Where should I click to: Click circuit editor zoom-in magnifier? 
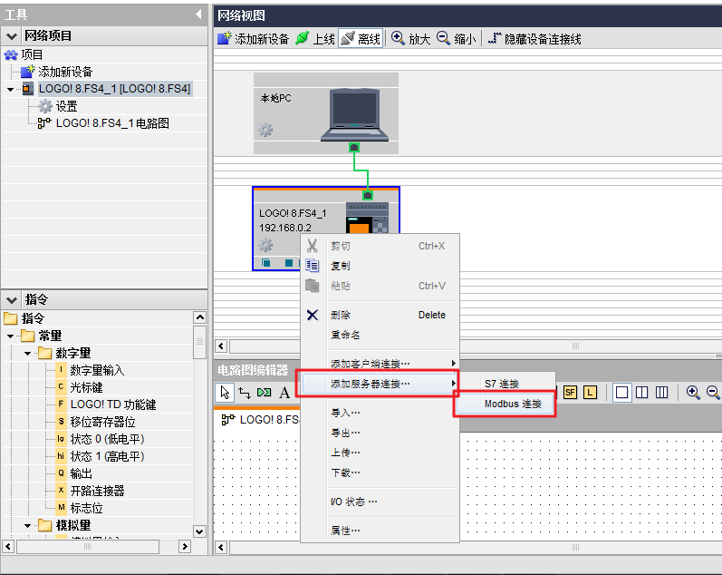pos(692,393)
